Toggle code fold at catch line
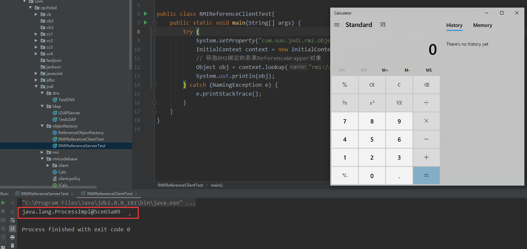The width and height of the screenshot is (527, 249). pos(154,85)
